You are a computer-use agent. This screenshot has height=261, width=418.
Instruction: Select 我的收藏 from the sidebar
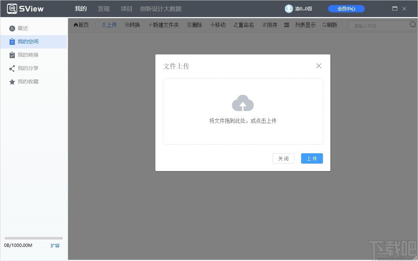28,81
